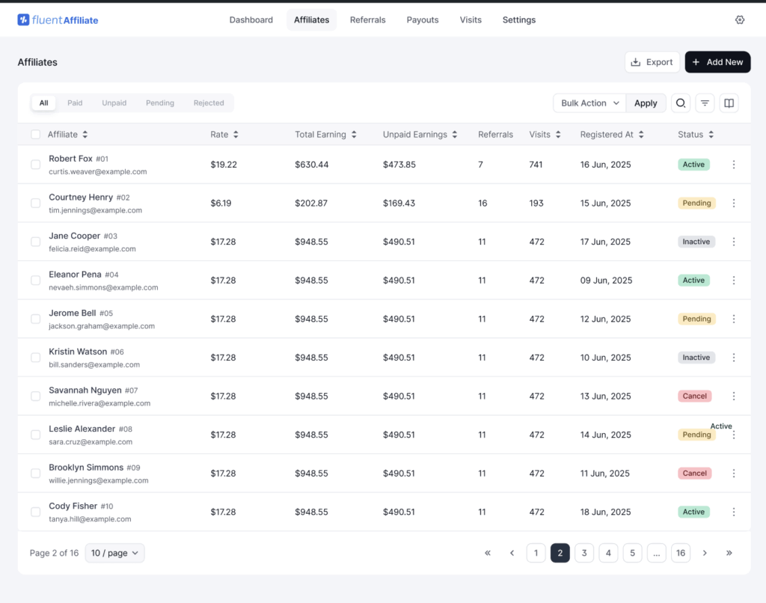Click the Referrals column header
The width and height of the screenshot is (766, 603).
pyautogui.click(x=495, y=135)
